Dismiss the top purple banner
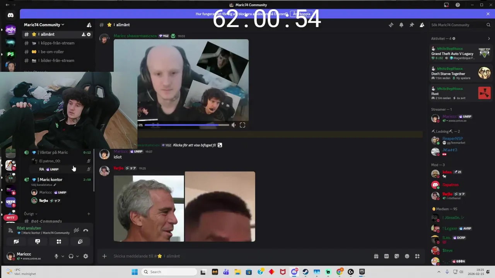The width and height of the screenshot is (495, 278). tap(488, 14)
